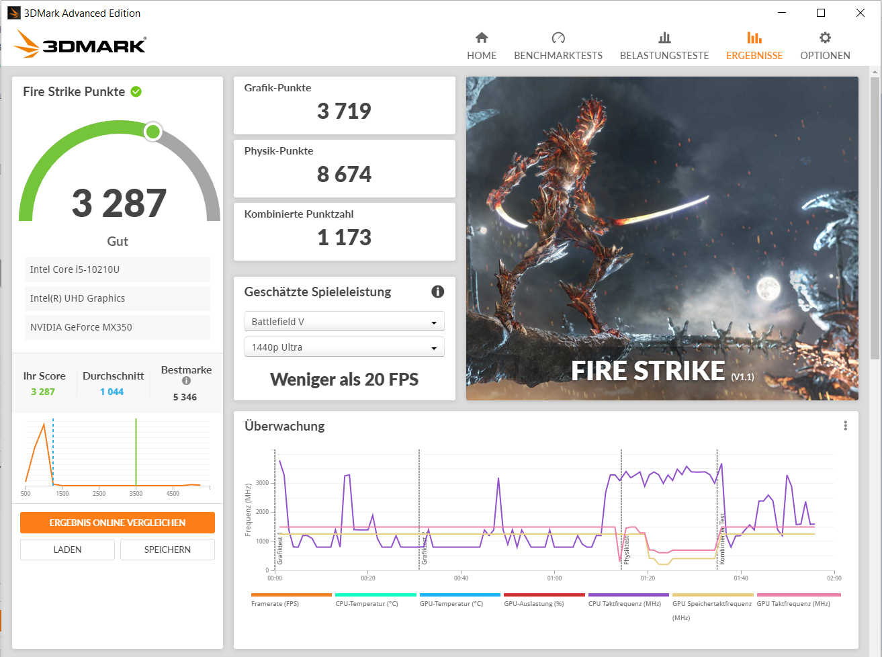The height and width of the screenshot is (657, 882).
Task: Minimize the 3DMark window
Action: coord(782,13)
